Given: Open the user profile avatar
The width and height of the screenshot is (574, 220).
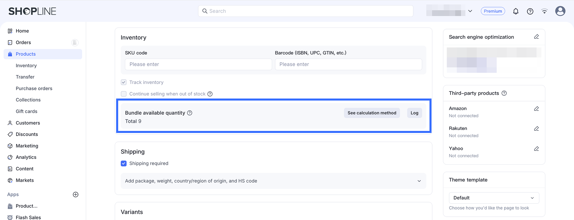Looking at the screenshot, I should tap(560, 11).
